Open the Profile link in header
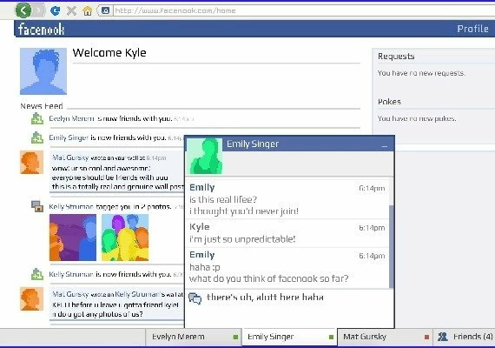The image size is (495, 348). [x=472, y=29]
